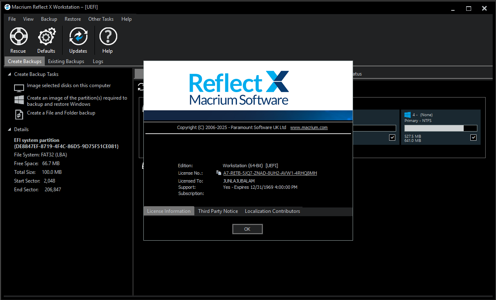Click the monitor icon for imaging selected disks
496x300 pixels.
pyautogui.click(x=19, y=88)
